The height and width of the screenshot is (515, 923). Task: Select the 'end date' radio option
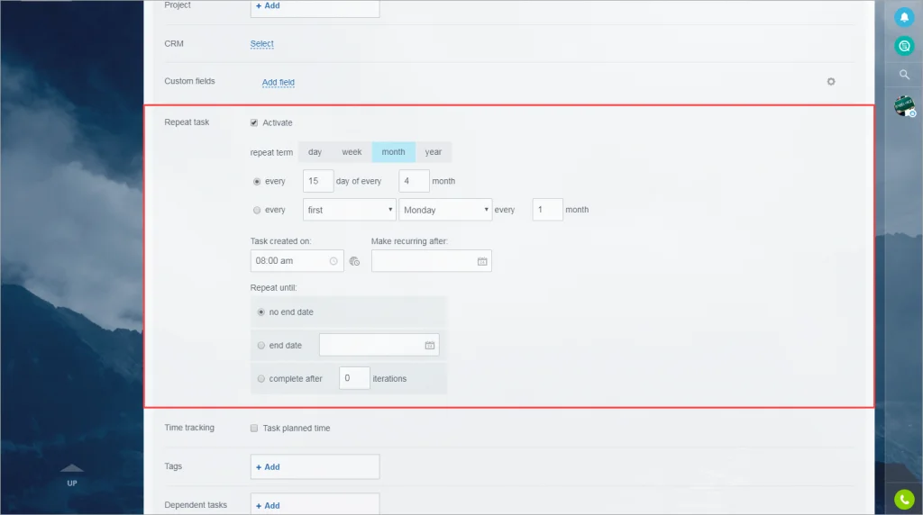coord(261,346)
